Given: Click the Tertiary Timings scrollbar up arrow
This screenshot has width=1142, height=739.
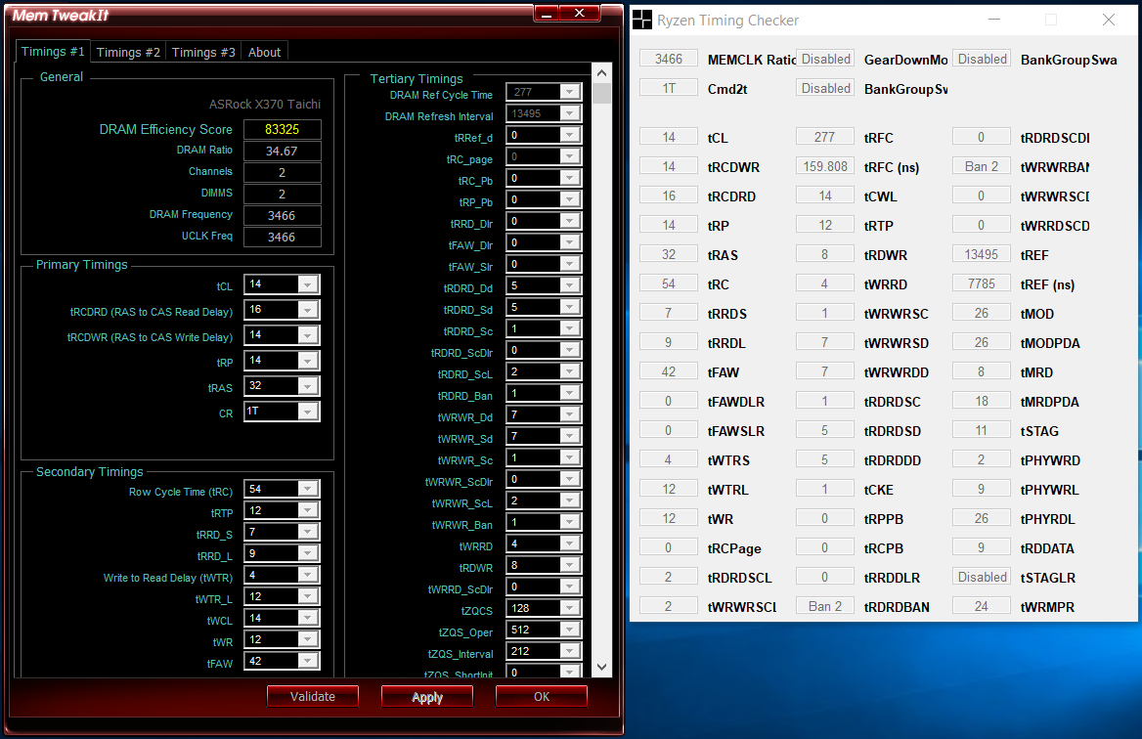Looking at the screenshot, I should [601, 72].
